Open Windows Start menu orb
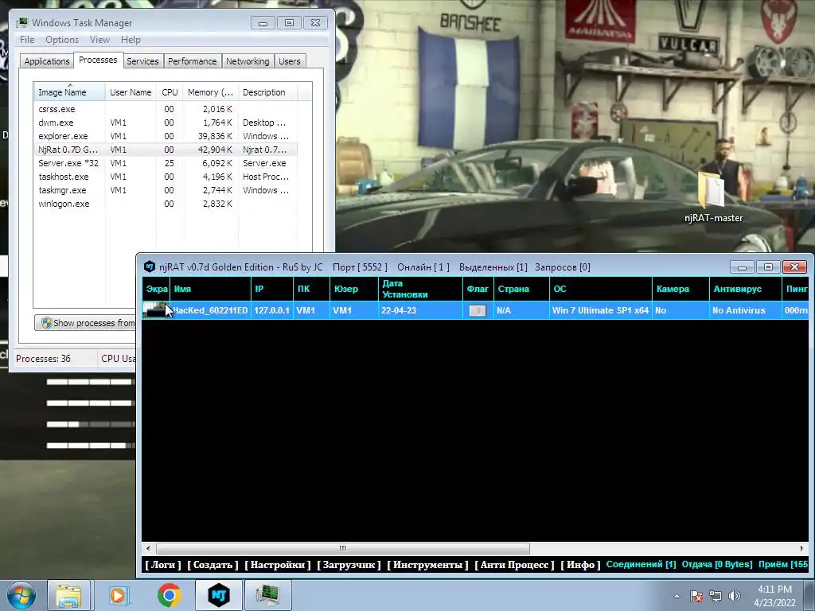Screen dimensions: 815x611 (x=21, y=595)
